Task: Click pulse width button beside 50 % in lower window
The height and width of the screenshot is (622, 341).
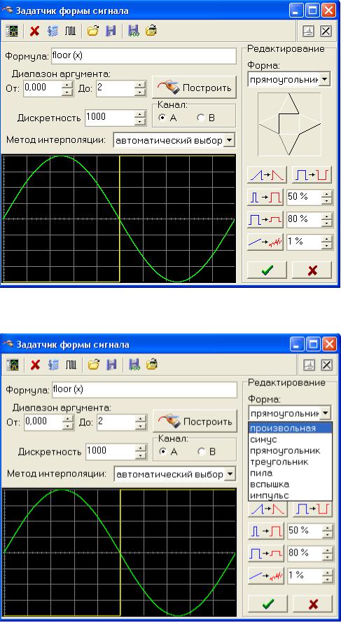Action: coord(265,531)
